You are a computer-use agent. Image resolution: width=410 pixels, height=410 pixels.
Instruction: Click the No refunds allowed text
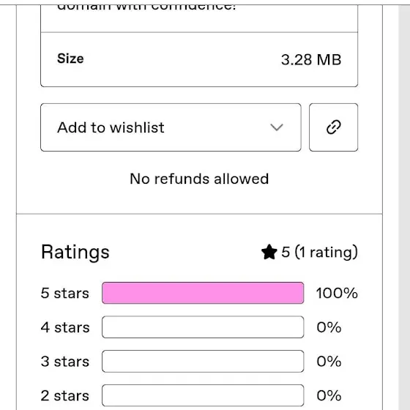click(199, 179)
